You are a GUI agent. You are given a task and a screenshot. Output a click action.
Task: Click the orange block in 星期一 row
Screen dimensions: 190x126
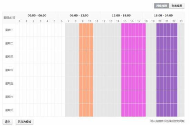pos(86,30)
